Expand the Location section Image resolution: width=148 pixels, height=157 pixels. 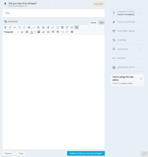[127, 49]
